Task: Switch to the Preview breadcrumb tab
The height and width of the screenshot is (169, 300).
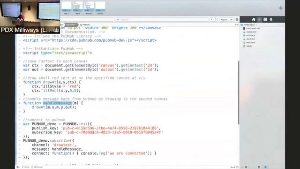Action: [x=85, y=25]
